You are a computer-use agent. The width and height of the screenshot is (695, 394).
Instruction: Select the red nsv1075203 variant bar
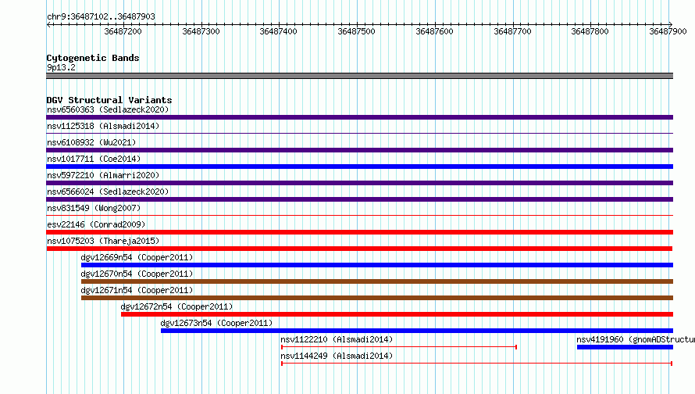coord(359,249)
